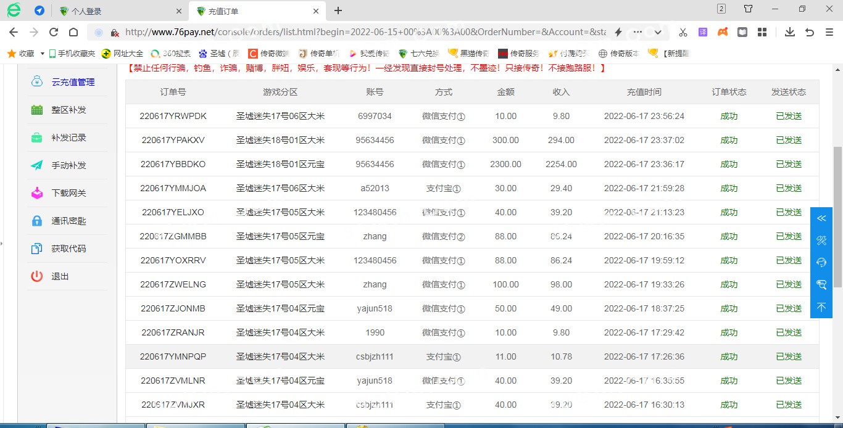
Task: Open the 传奇微端 bookmark
Action: [268, 54]
